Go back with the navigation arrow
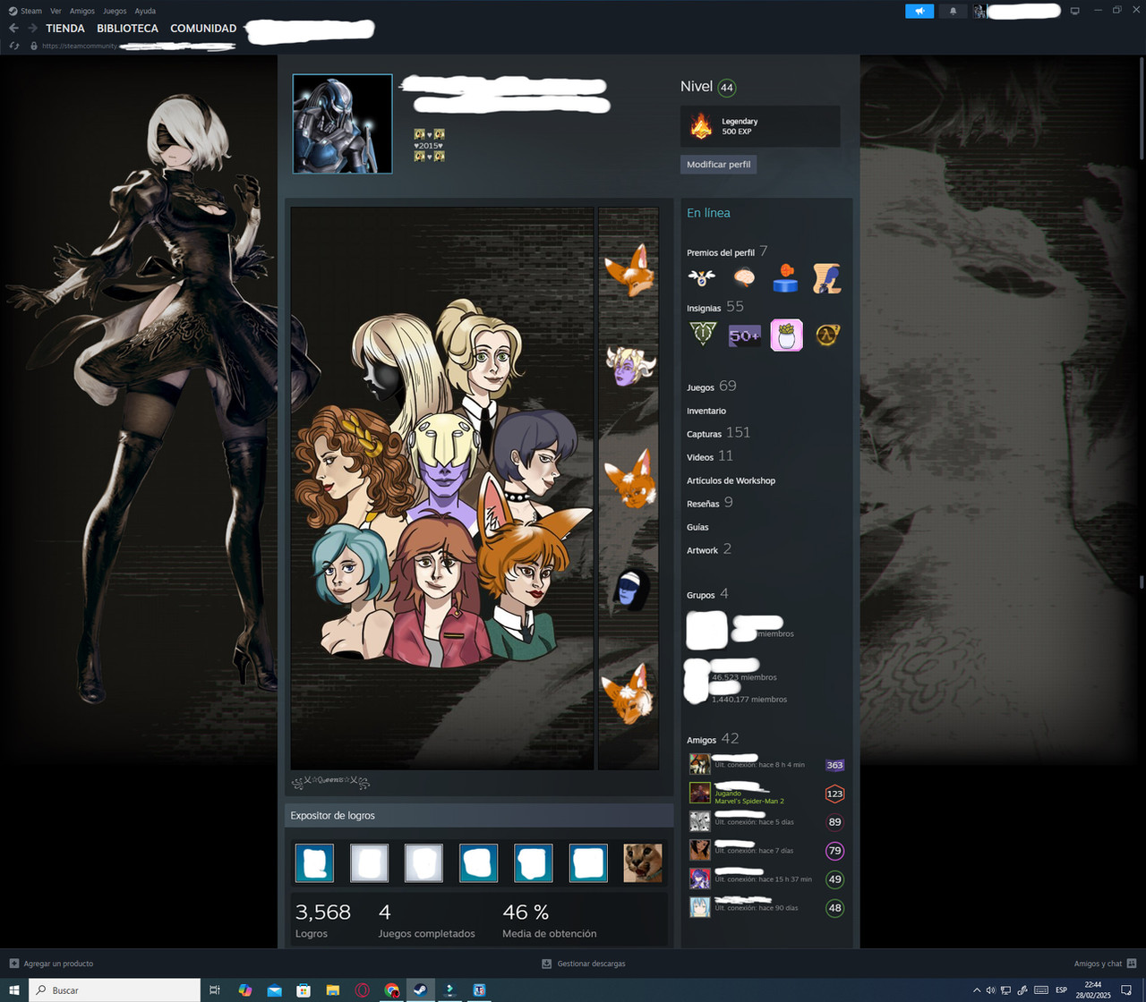Screen dimensions: 1146x1002 click(x=13, y=29)
